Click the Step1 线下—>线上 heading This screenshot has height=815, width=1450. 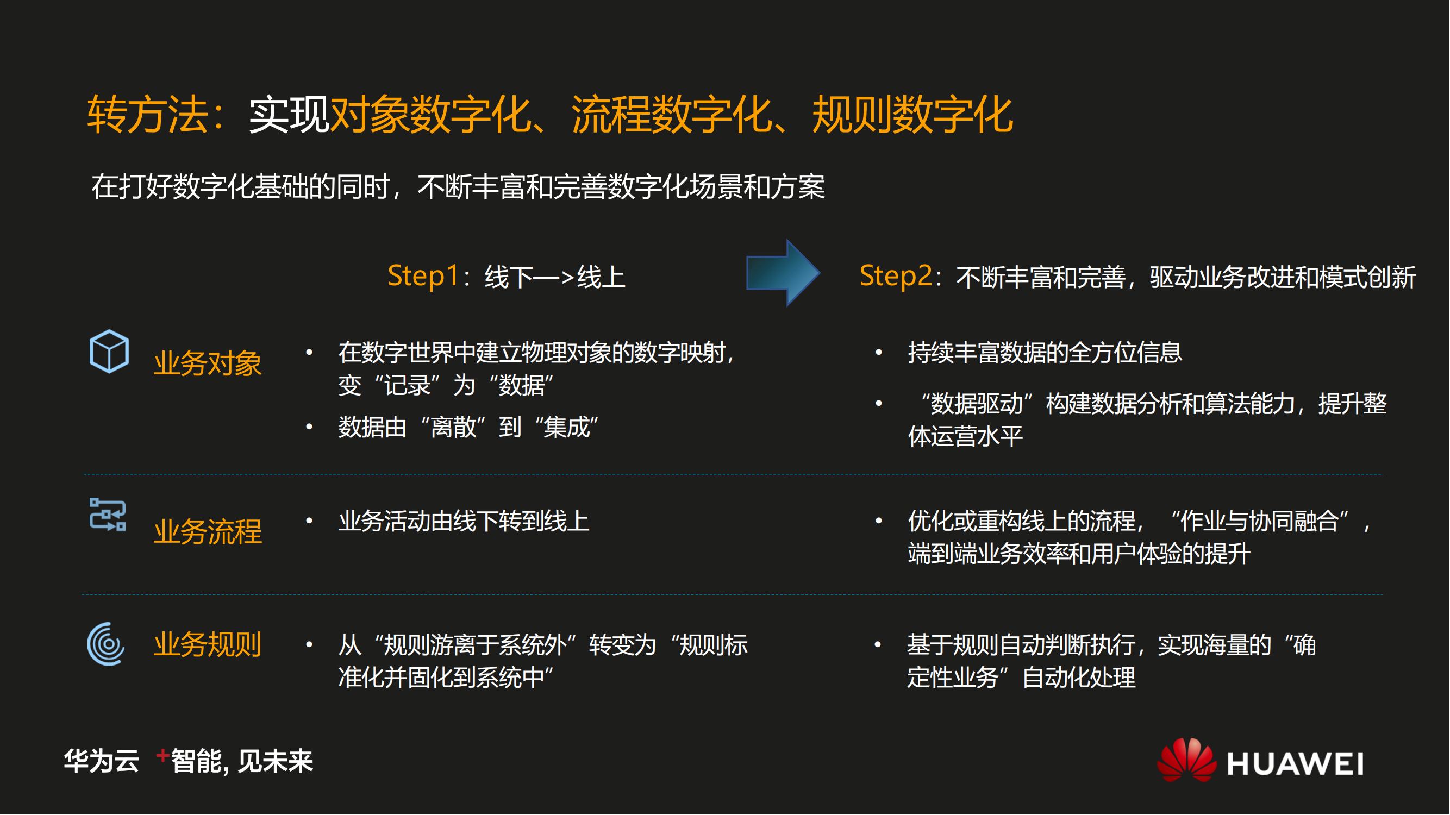point(507,277)
